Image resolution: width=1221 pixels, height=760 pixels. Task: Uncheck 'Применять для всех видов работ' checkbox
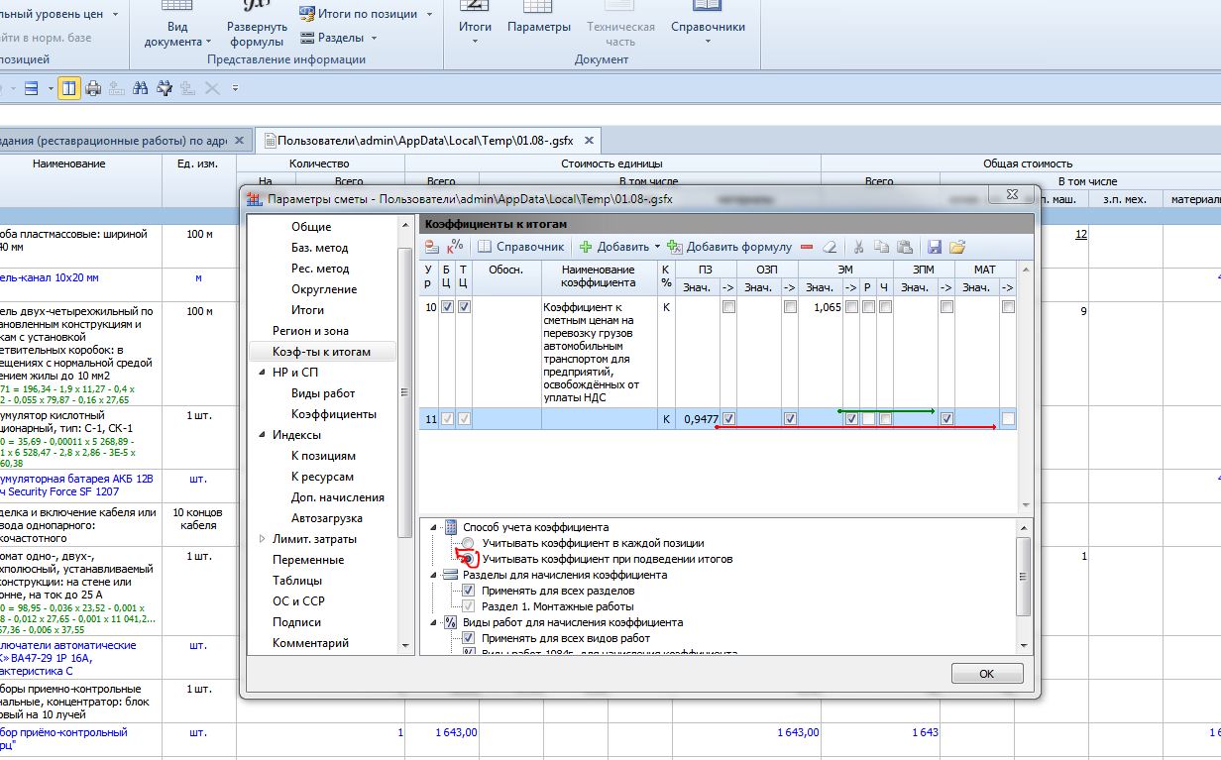(x=469, y=639)
